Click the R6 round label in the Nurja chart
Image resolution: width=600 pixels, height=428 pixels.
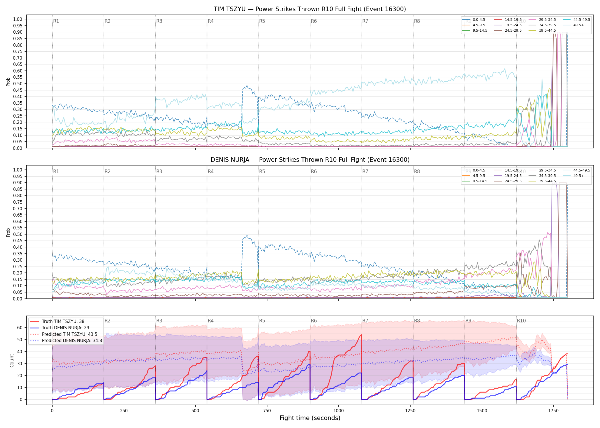click(x=314, y=171)
